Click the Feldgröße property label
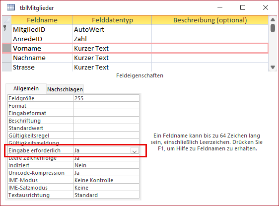 [x=40, y=98]
